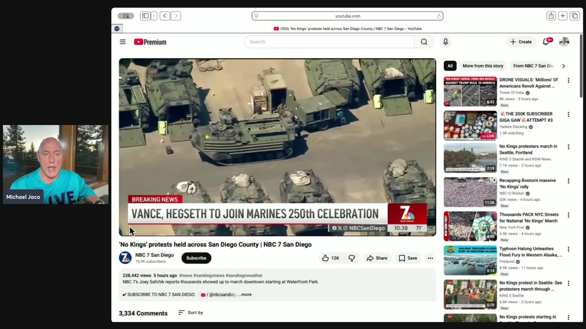Screen dimensions: 586x329
Task: Click the YouTube Premium logo
Action: 150,42
